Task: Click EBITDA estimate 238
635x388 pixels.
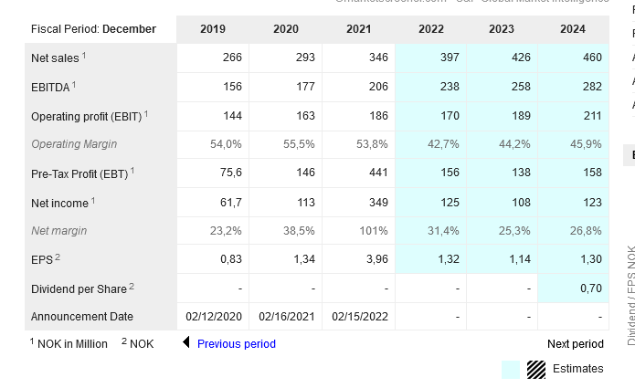Action: click(450, 87)
